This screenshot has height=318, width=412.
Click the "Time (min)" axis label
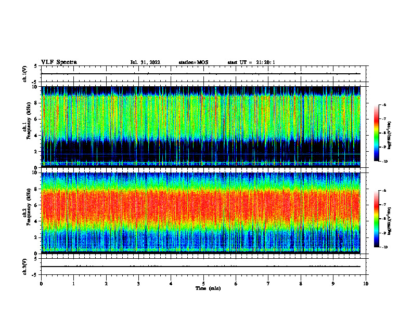click(x=208, y=288)
